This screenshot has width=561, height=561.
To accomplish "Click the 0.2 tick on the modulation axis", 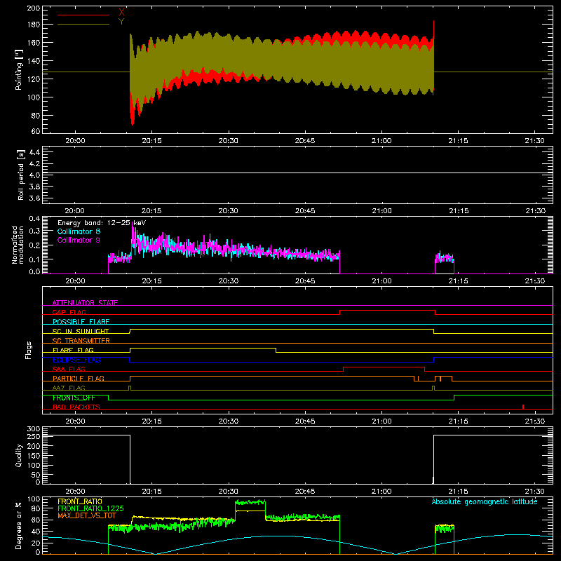I will point(34,245).
